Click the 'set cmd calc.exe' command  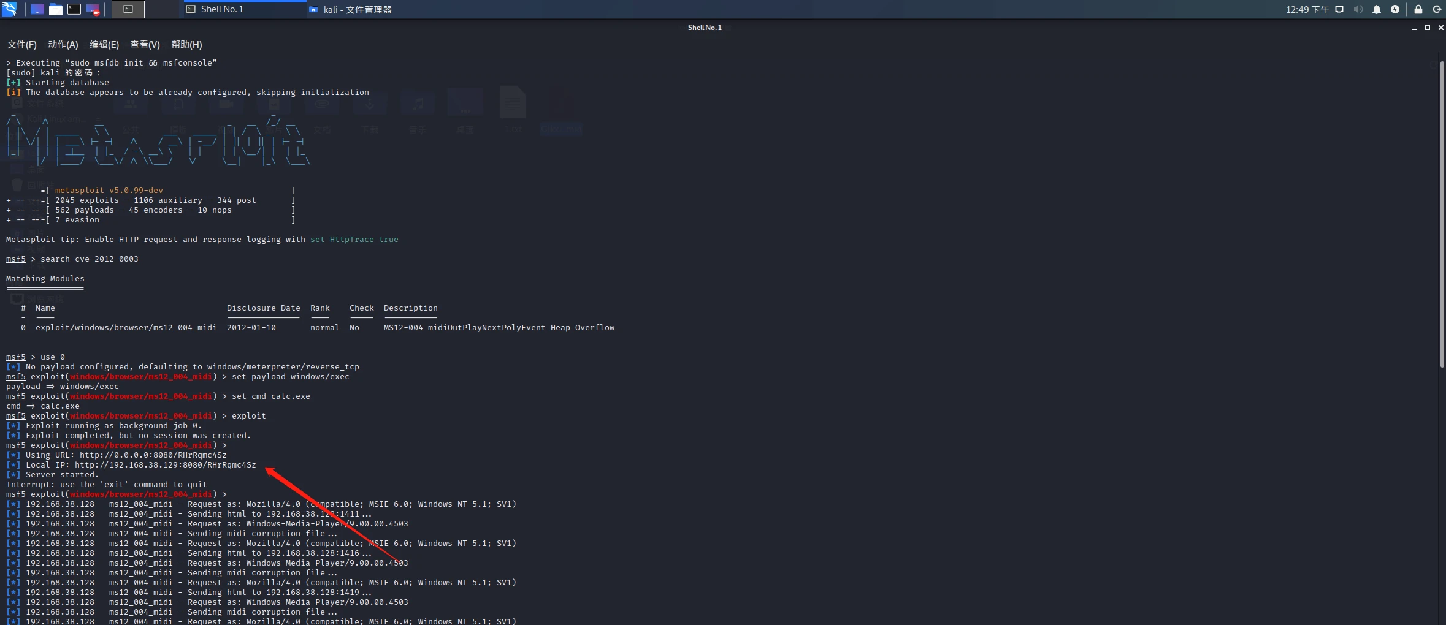click(x=271, y=396)
